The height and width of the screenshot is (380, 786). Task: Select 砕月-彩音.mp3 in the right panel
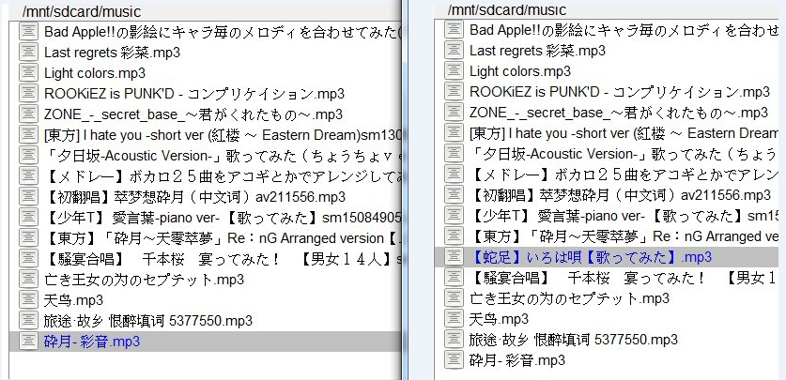[516, 360]
